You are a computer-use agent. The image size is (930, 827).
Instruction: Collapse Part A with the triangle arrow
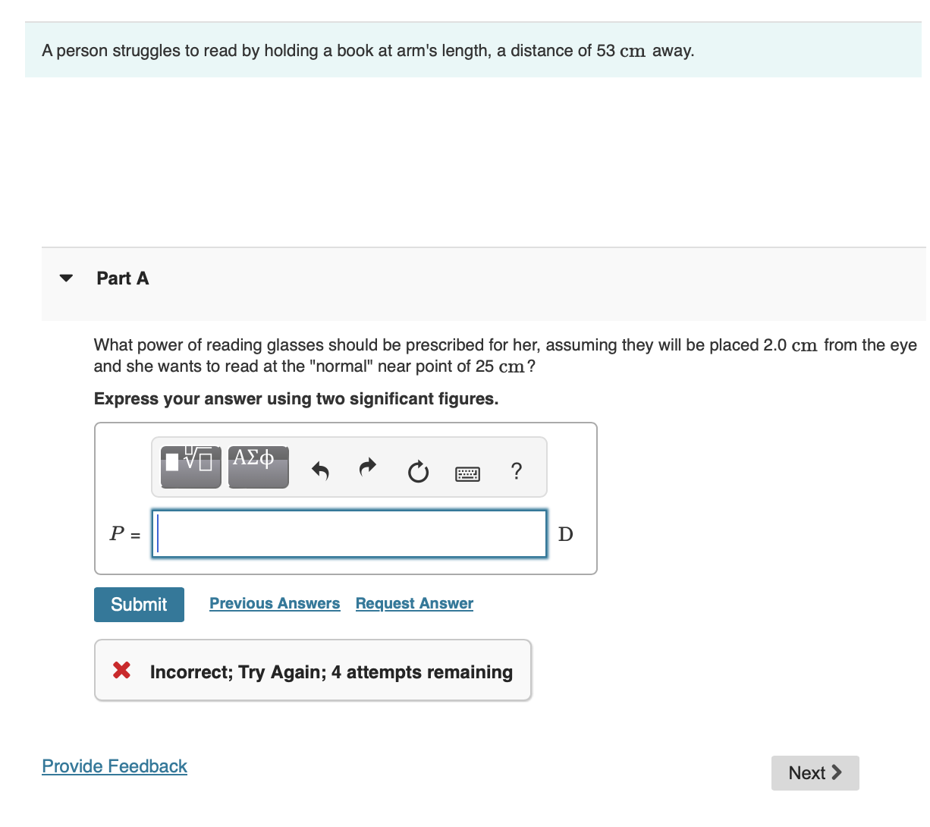pyautogui.click(x=66, y=278)
